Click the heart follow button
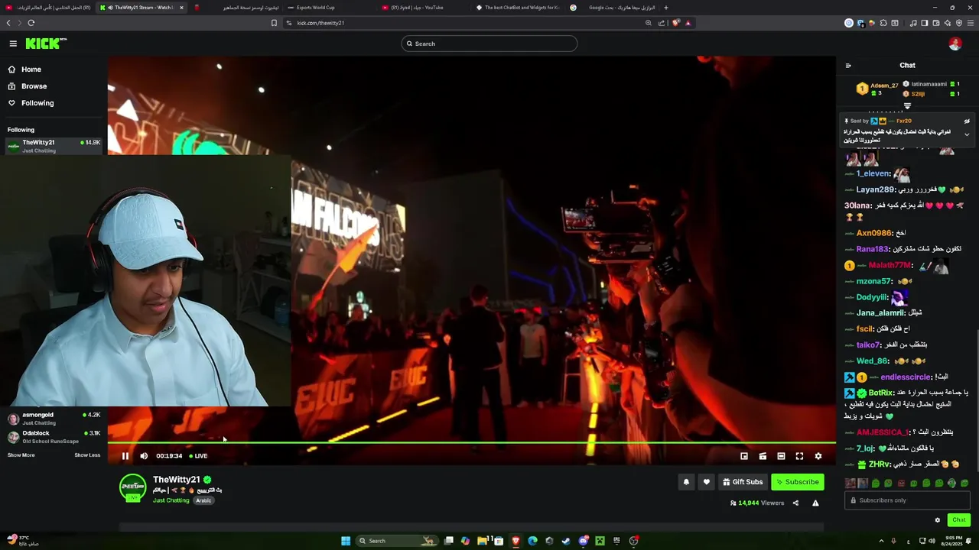This screenshot has height=550, width=979. (706, 482)
